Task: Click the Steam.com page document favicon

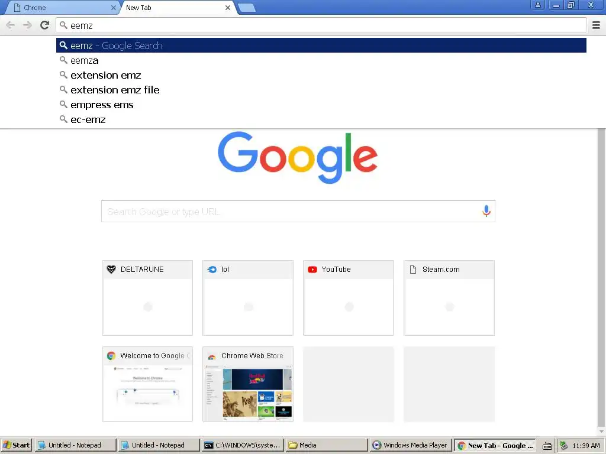Action: point(413,270)
